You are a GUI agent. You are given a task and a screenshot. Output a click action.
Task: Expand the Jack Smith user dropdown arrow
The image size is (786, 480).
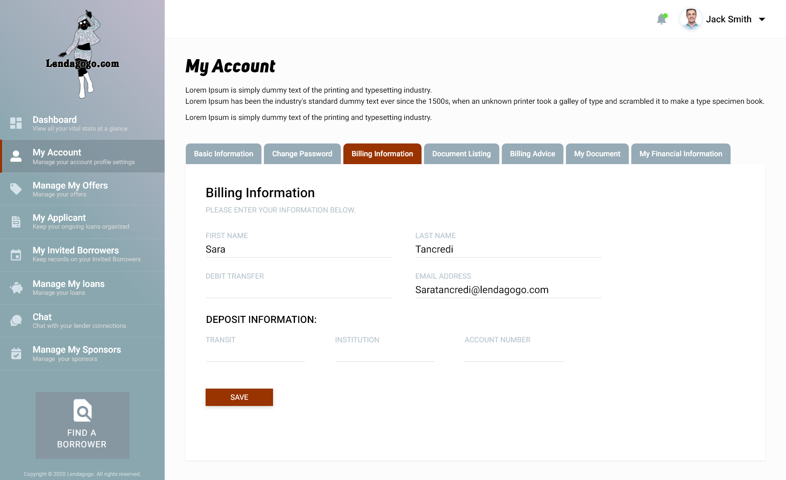pyautogui.click(x=762, y=19)
